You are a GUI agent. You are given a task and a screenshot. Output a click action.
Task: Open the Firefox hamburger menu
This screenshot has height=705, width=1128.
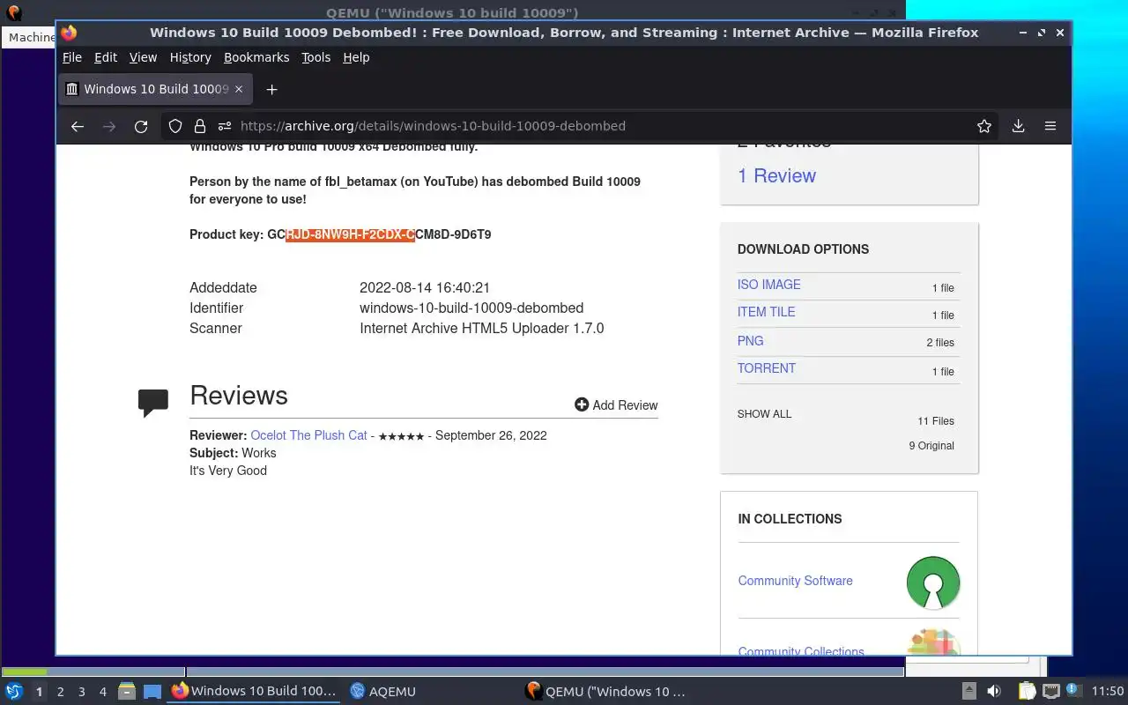(x=1050, y=126)
